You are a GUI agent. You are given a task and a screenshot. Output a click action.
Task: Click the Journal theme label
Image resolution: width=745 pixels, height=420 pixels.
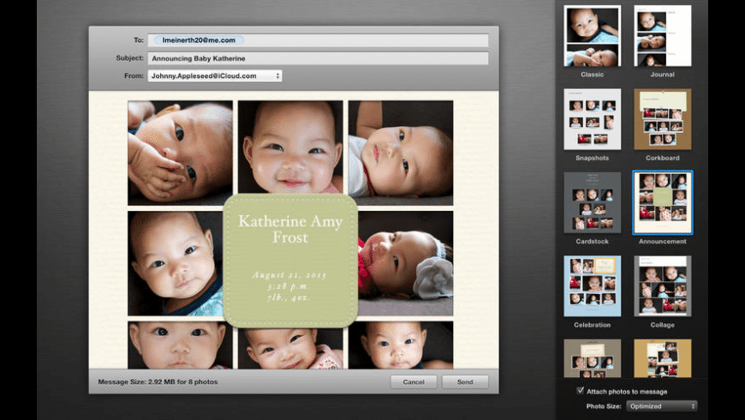point(662,75)
